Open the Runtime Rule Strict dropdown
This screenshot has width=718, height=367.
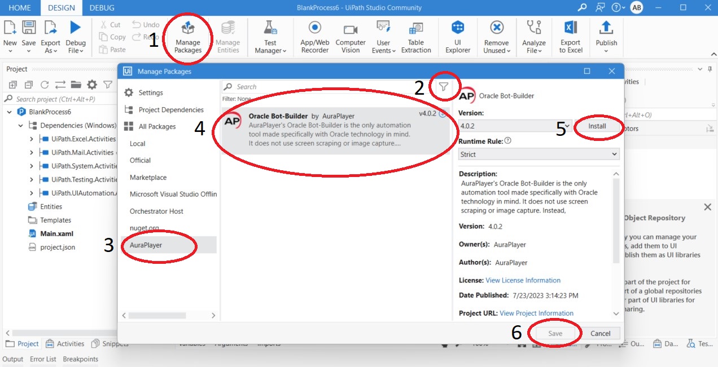[x=538, y=154]
